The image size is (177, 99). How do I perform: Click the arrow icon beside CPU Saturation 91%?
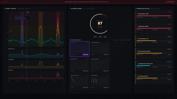coord(137,76)
